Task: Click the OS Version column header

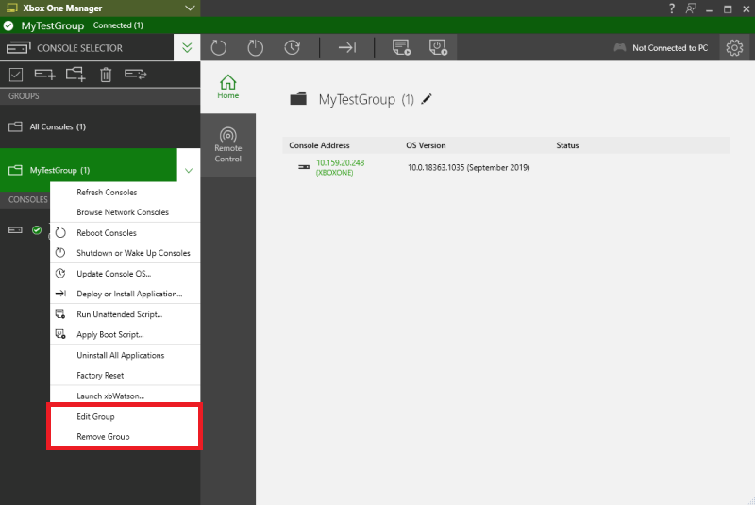Action: [426, 145]
